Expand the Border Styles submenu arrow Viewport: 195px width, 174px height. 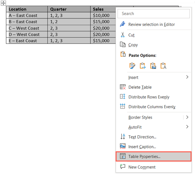(x=187, y=117)
